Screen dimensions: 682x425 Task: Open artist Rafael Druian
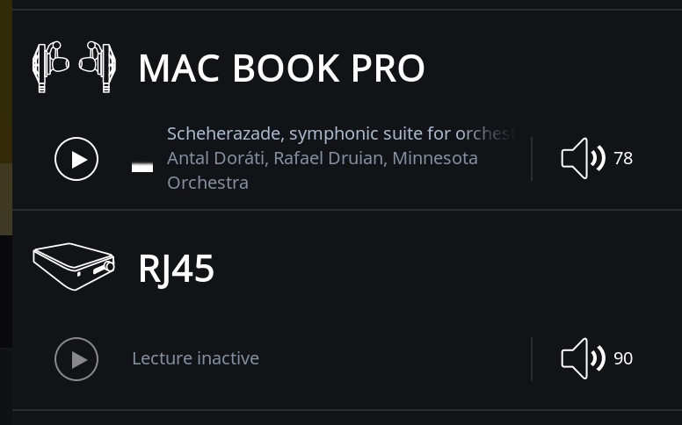(330, 158)
